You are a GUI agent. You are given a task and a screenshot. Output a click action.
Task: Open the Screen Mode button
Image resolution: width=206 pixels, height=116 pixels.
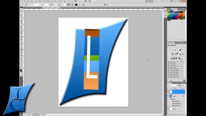click(x=90, y=1)
